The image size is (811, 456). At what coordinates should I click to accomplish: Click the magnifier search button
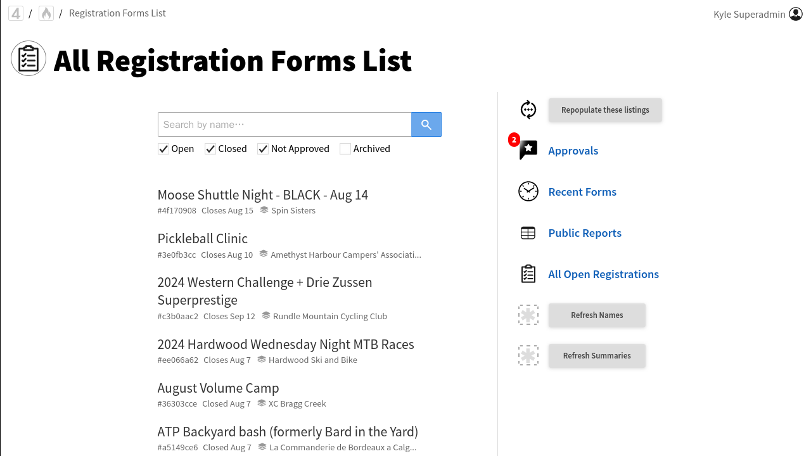pos(426,125)
